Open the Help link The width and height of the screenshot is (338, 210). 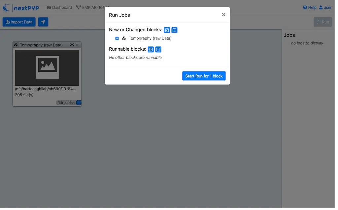click(x=310, y=8)
